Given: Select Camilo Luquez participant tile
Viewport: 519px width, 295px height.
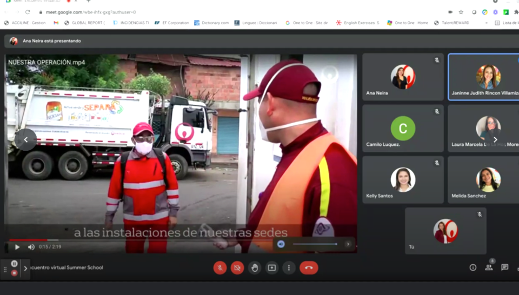Looking at the screenshot, I should (403, 129).
